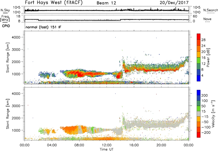Screen dimensions: 218x151
Task: Click the "Time UT" axis title
Action: pos(107,149)
